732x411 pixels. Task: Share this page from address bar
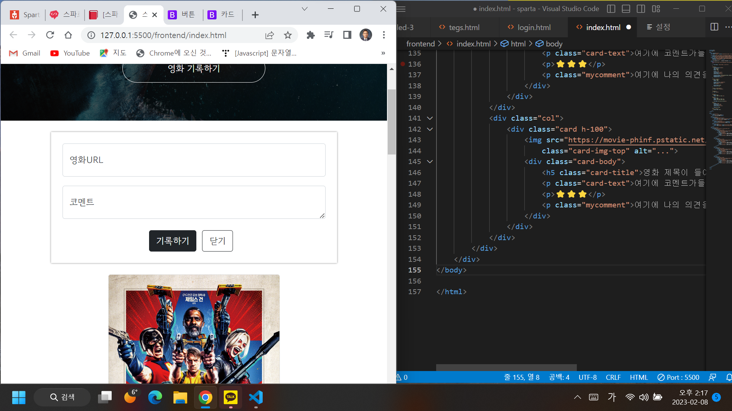click(x=270, y=35)
